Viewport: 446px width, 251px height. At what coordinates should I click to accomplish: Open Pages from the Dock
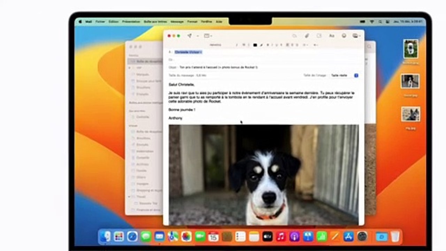point(335,236)
